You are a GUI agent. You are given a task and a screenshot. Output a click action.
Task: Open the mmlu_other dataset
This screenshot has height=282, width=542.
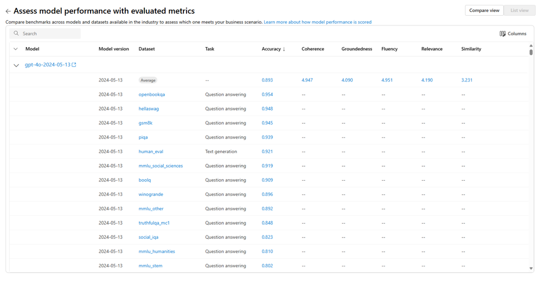click(151, 209)
